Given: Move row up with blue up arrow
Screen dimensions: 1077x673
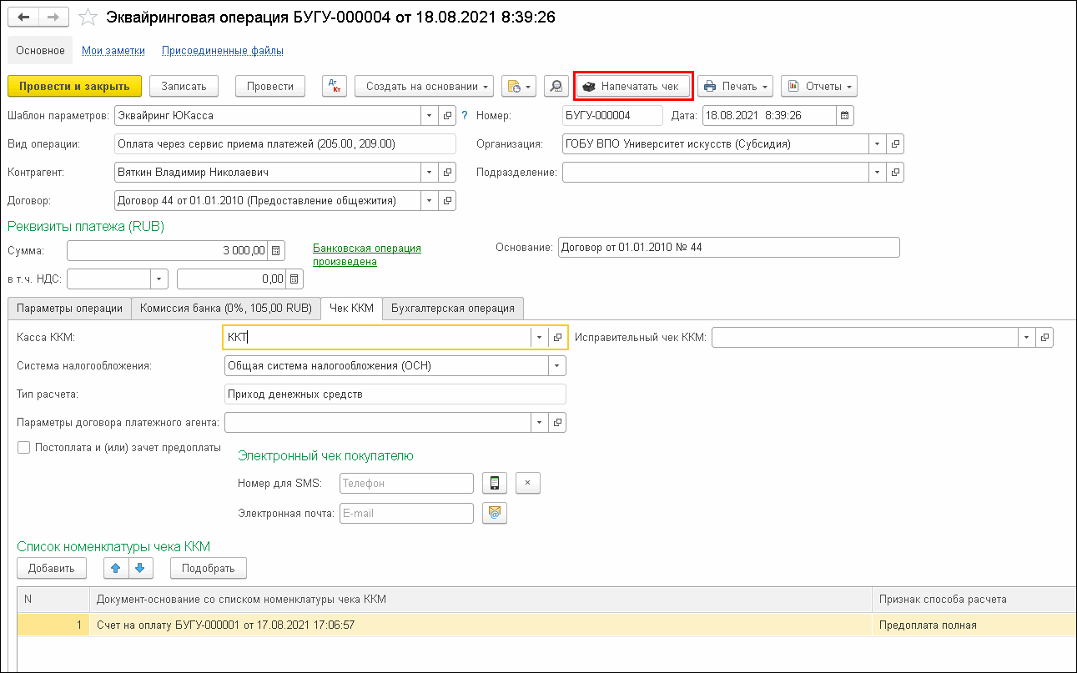Looking at the screenshot, I should coord(115,568).
